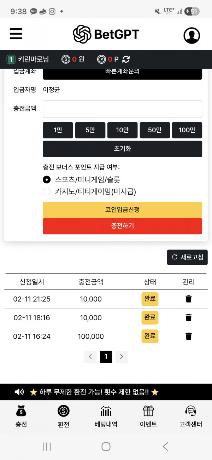212x460 pixels.
Task: Select 카지노/티티게이밍(미지급) option
Action: pos(47,192)
